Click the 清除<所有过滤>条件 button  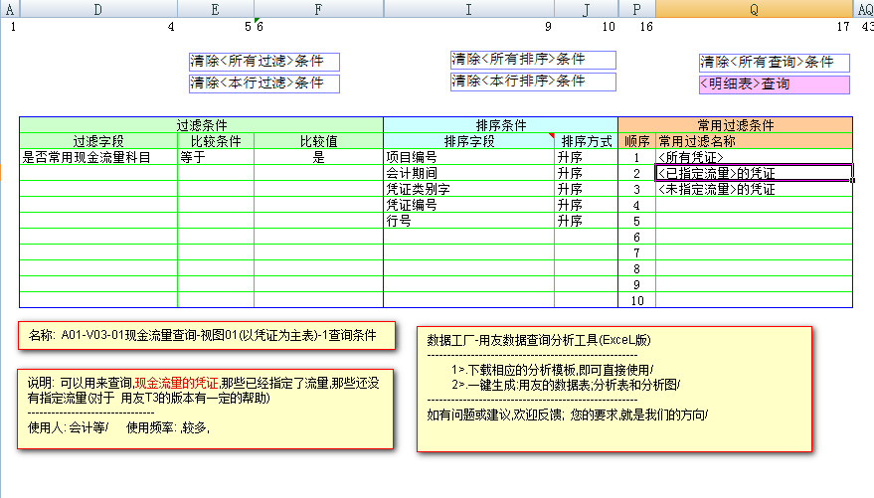[x=263, y=62]
